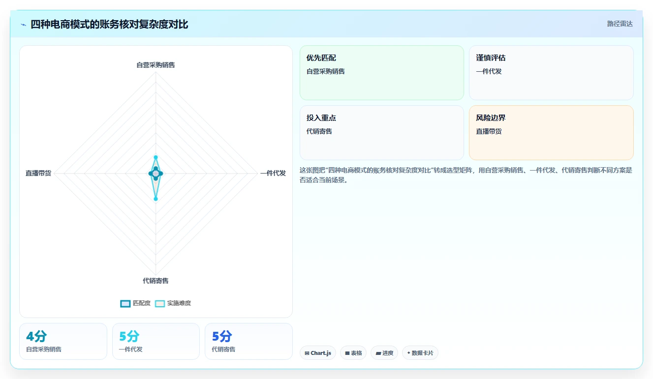Click the 实施难度 legend color box
The height and width of the screenshot is (379, 653).
(160, 303)
